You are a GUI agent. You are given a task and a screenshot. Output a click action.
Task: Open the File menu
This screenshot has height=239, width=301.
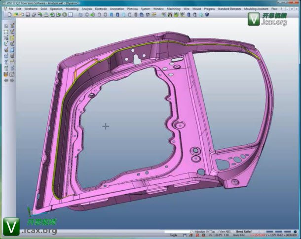pyautogui.click(x=10, y=9)
